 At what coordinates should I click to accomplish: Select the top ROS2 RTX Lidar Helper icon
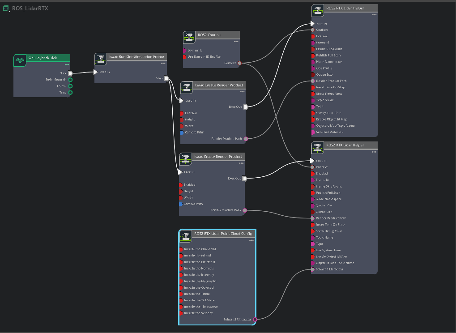(x=318, y=10)
